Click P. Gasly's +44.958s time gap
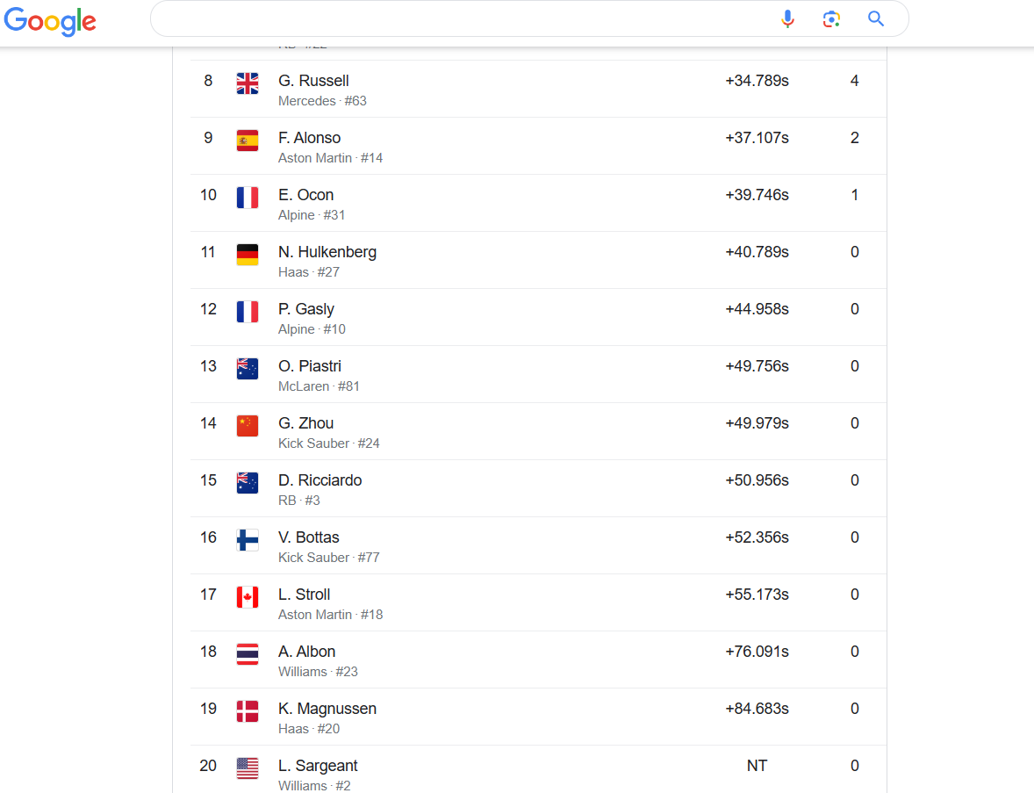1034x793 pixels. click(x=757, y=309)
